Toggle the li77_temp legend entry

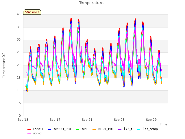point(147,129)
